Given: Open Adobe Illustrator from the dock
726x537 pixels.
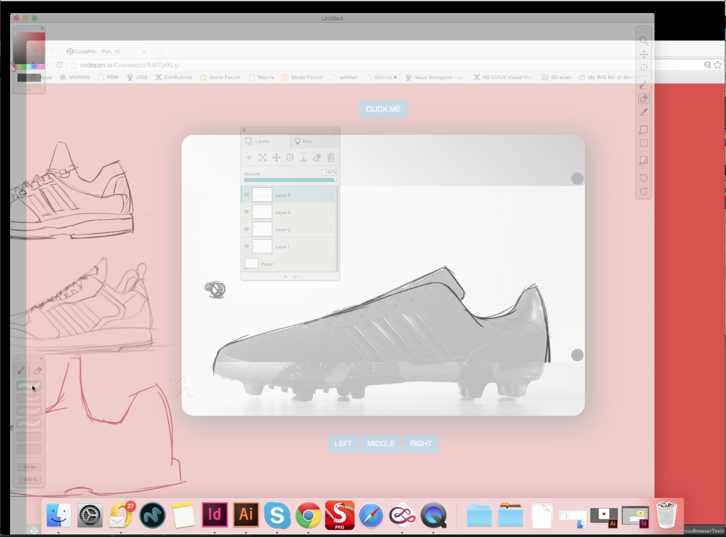Looking at the screenshot, I should pyautogui.click(x=246, y=515).
